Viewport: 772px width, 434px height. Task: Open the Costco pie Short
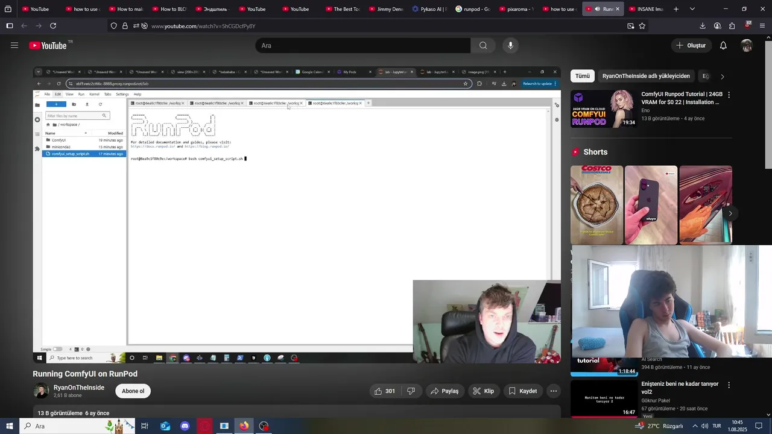coord(596,205)
